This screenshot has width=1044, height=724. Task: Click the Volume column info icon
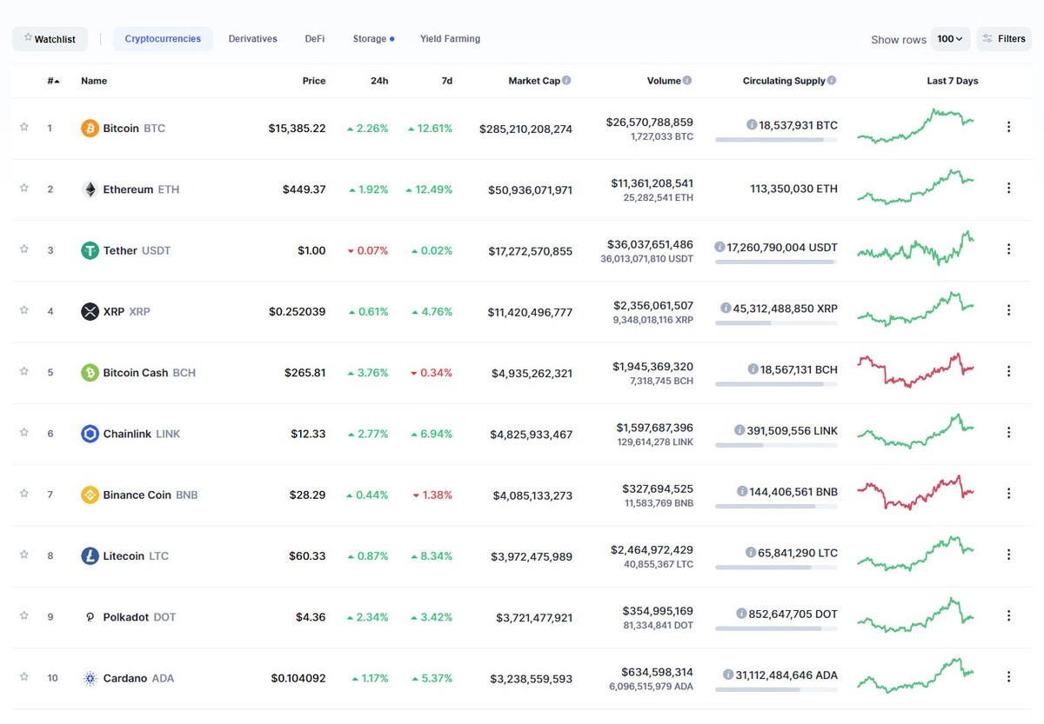pos(688,79)
